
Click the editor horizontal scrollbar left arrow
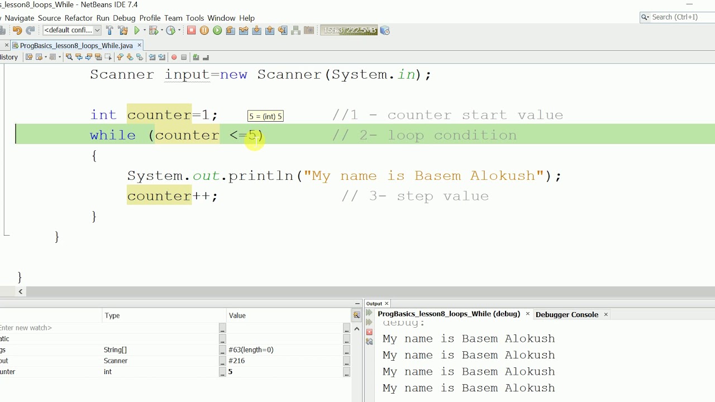(x=21, y=291)
